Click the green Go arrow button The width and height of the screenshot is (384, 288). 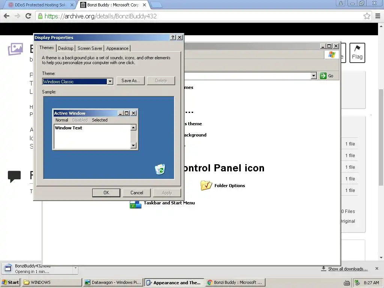click(x=323, y=76)
